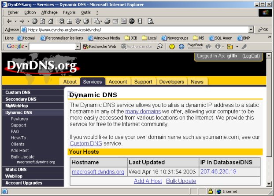The image size is (274, 196).
Task: Open the Edition menu
Action: 30,12
